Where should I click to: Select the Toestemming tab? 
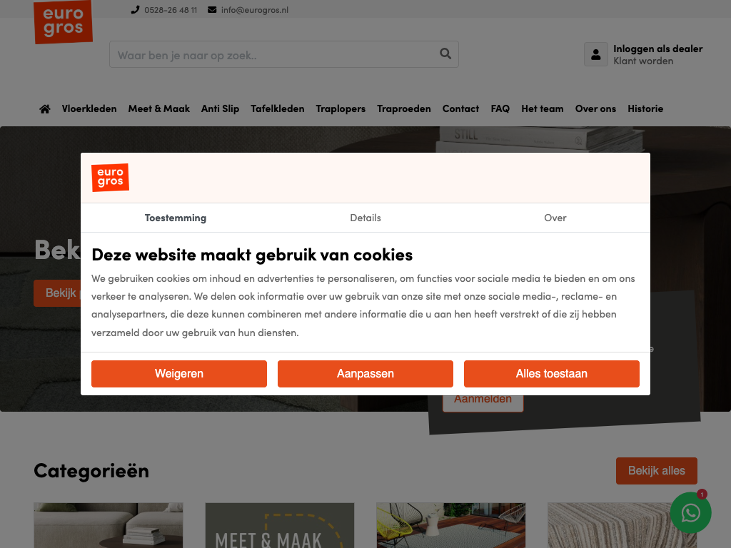point(176,218)
